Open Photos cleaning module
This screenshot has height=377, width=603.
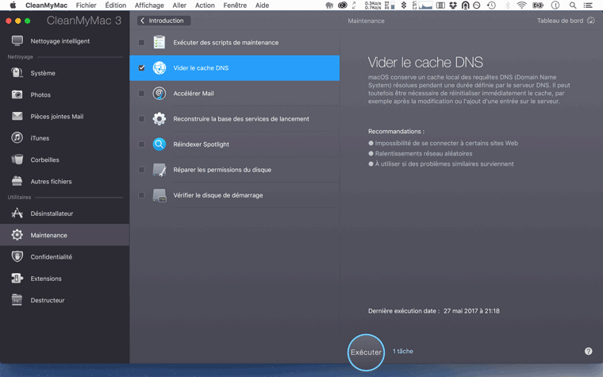(x=64, y=94)
